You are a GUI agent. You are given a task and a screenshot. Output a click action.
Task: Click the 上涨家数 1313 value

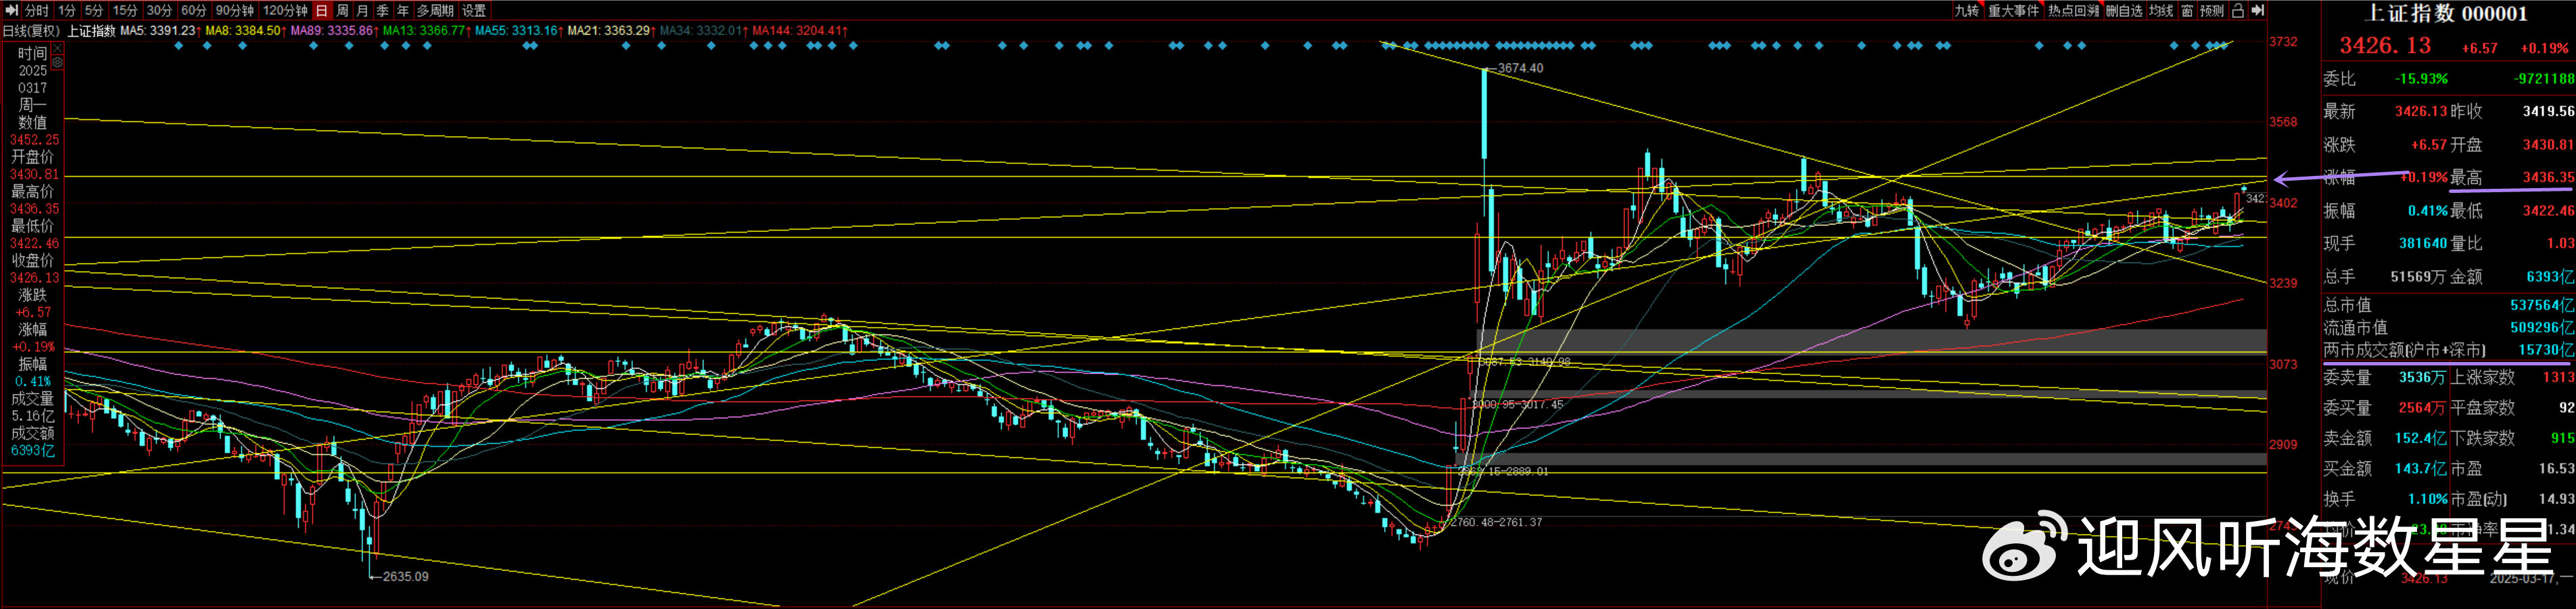(x=2559, y=377)
